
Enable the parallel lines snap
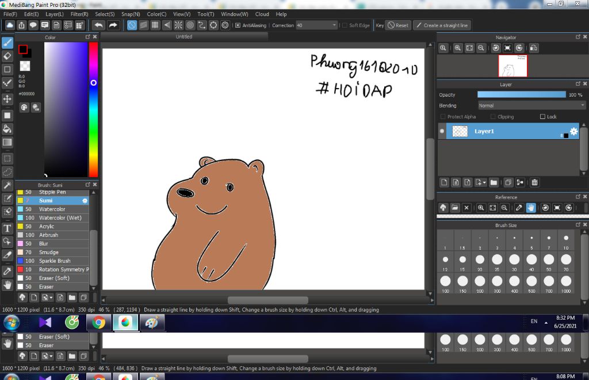[x=143, y=25]
